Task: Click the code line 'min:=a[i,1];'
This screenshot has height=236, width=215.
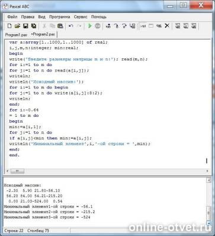Action: point(25,127)
